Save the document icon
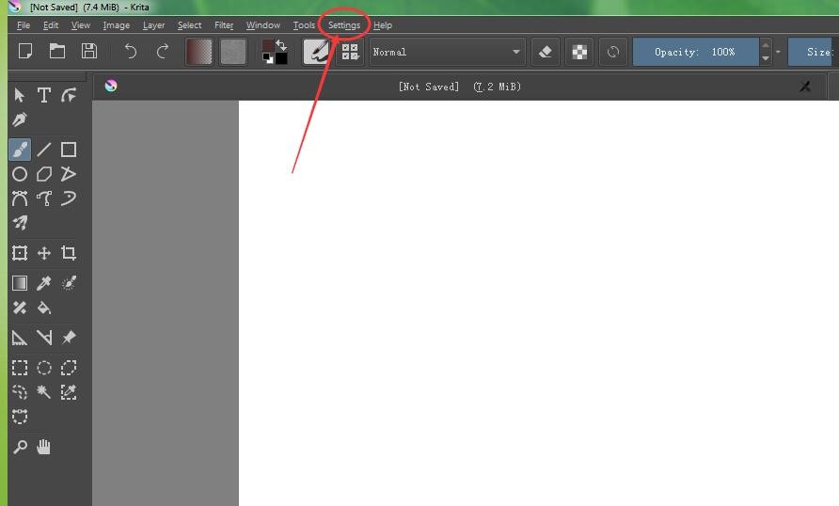The width and height of the screenshot is (839, 506). (89, 52)
